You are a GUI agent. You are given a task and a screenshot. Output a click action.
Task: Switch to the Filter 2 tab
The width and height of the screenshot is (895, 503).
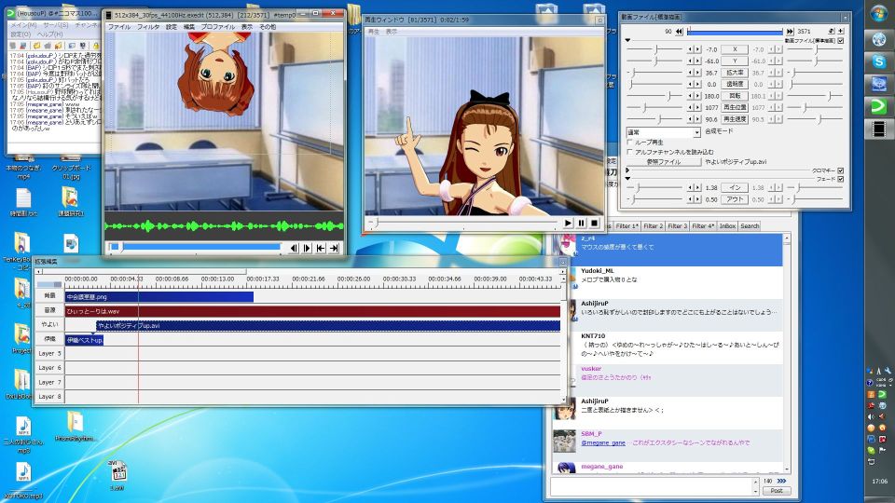coord(653,226)
